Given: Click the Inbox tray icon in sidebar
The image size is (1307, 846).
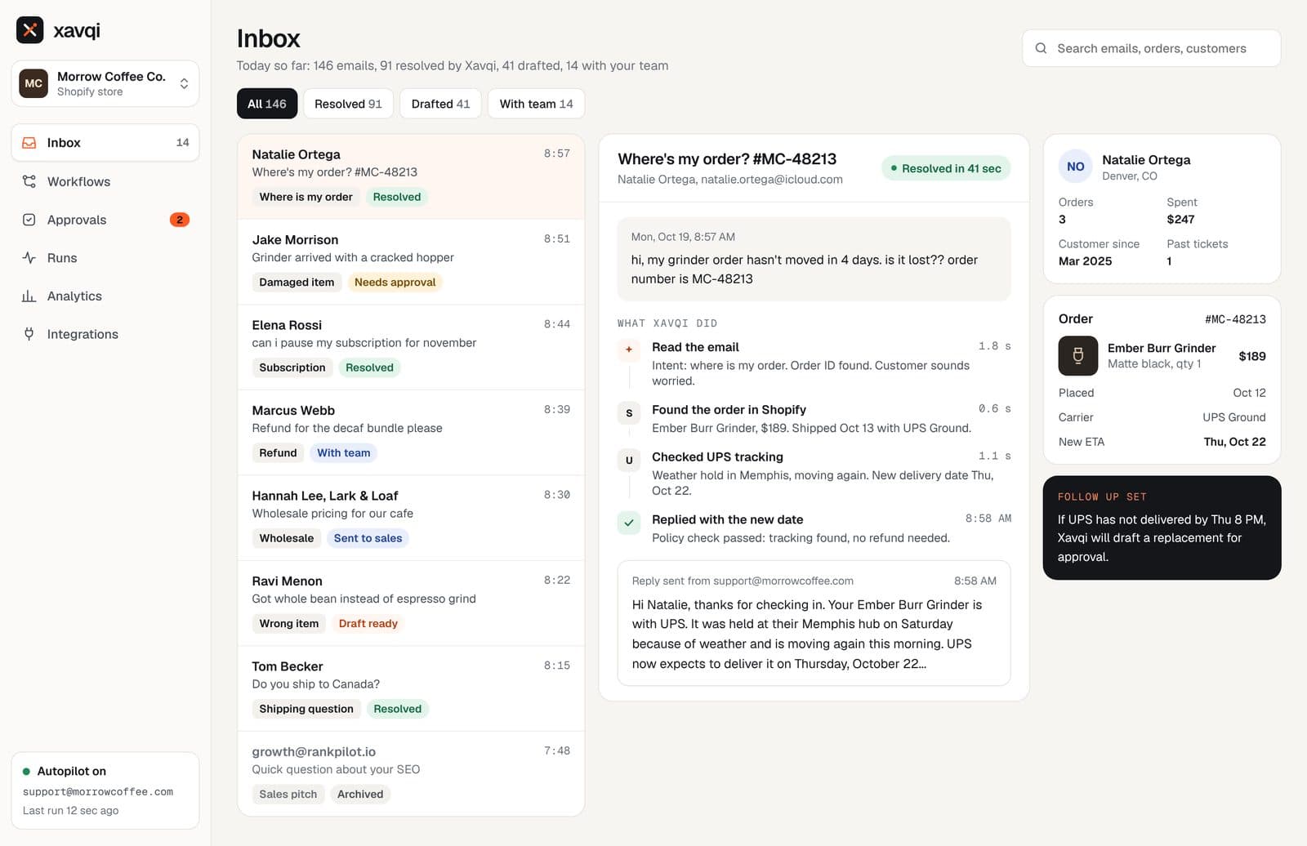Looking at the screenshot, I should click(x=29, y=143).
